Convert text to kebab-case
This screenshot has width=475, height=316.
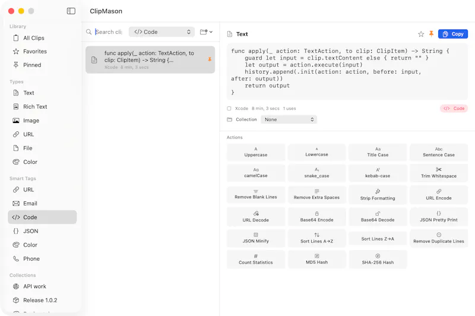click(378, 173)
